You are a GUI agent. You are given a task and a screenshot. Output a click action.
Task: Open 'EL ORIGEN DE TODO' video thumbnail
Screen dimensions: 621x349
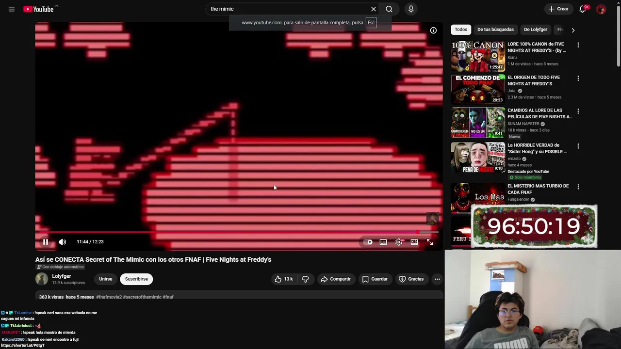[x=478, y=89]
